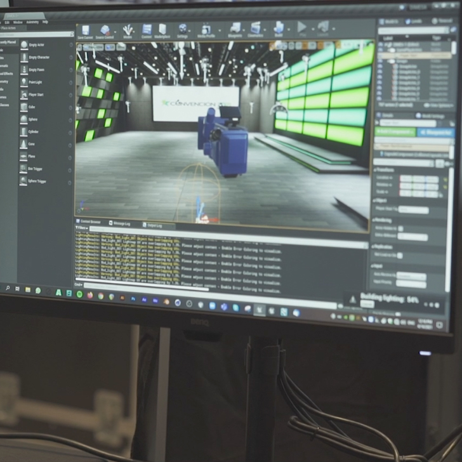462x462 pixels.
Task: Click the output log Filters button
Action: click(81, 227)
